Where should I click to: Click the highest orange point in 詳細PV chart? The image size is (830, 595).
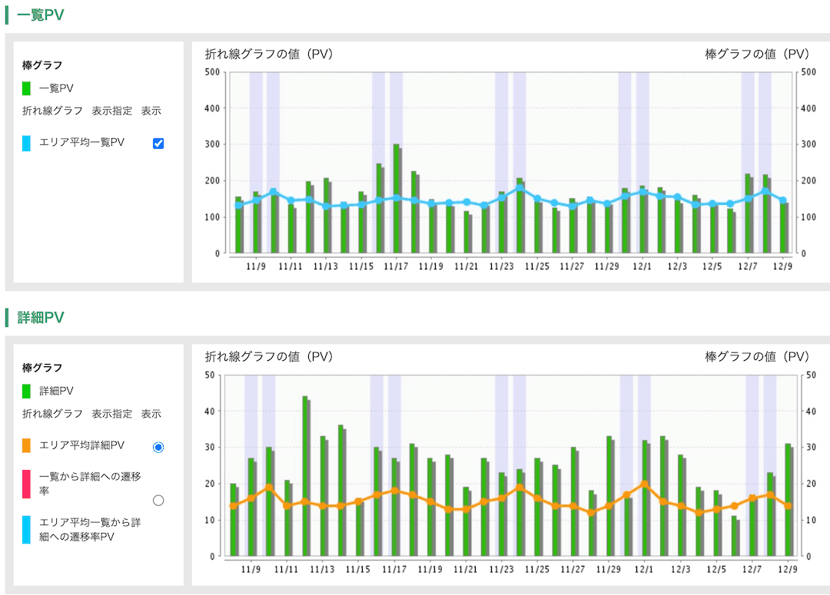click(645, 484)
